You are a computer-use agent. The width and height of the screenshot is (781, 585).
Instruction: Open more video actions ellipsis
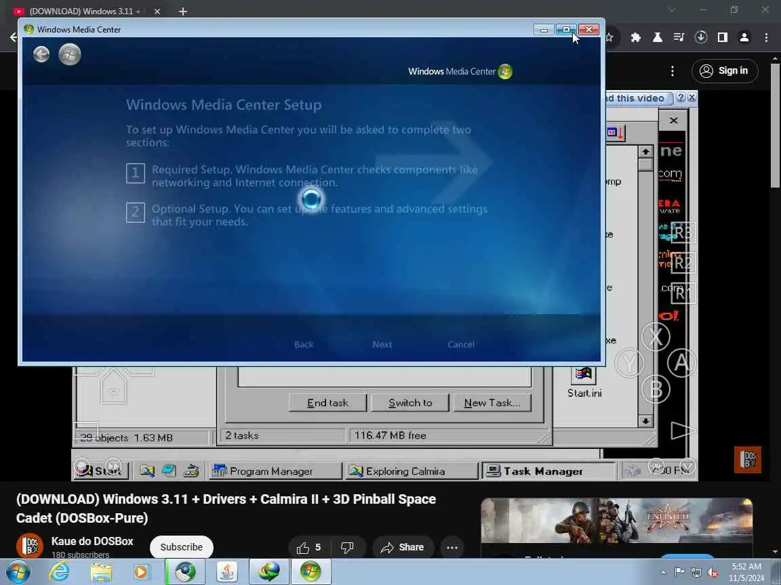[x=452, y=548]
